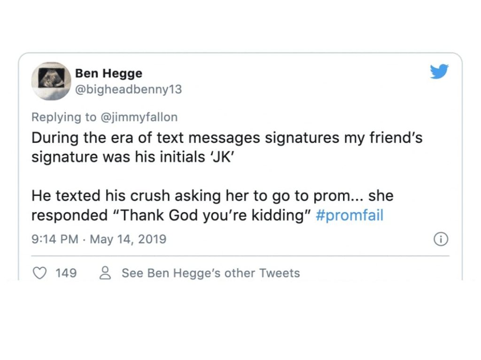Open See Ben Hegge's other Tweets
This screenshot has height=360, width=481.
(x=210, y=273)
